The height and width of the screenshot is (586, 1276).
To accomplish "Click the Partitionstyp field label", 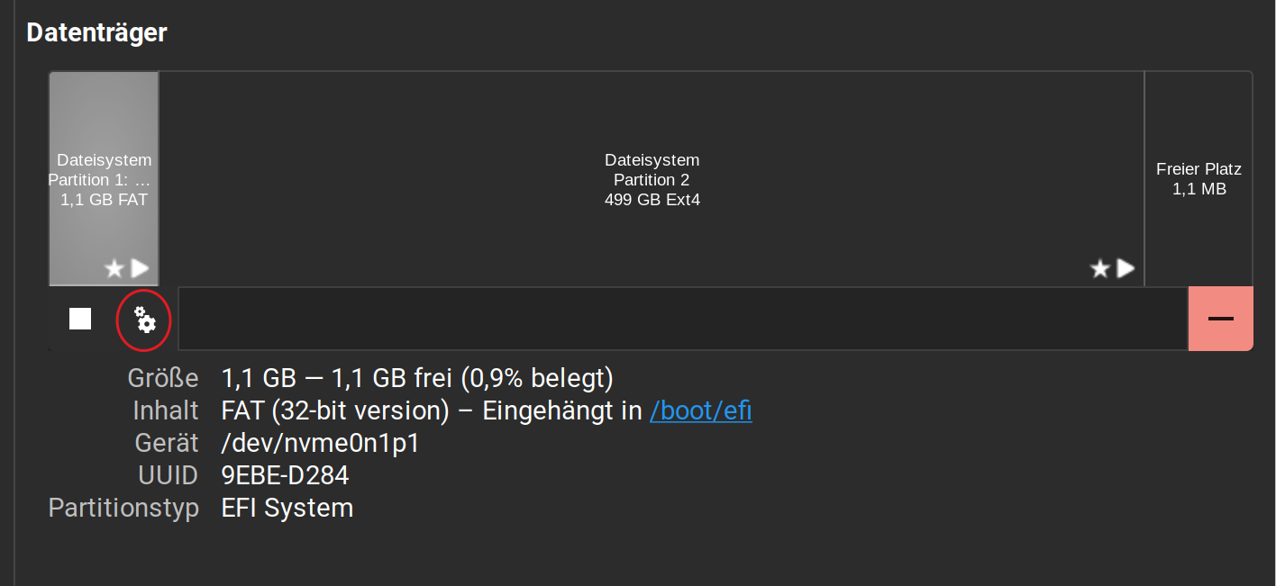I will [x=123, y=508].
